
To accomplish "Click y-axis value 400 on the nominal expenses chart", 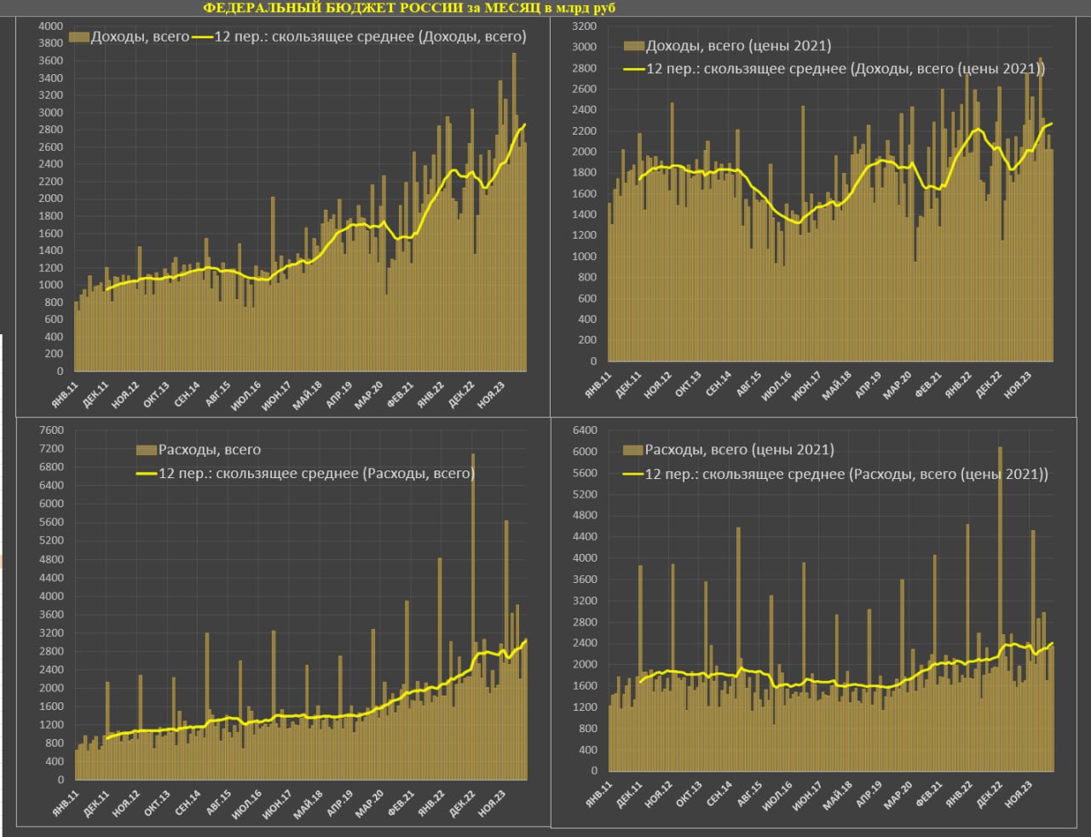I will pyautogui.click(x=55, y=762).
